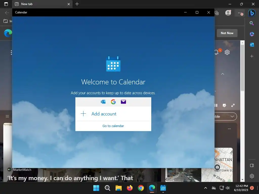Open MarketWatch news headline
Screen dimensions: 259x194
coord(70,178)
